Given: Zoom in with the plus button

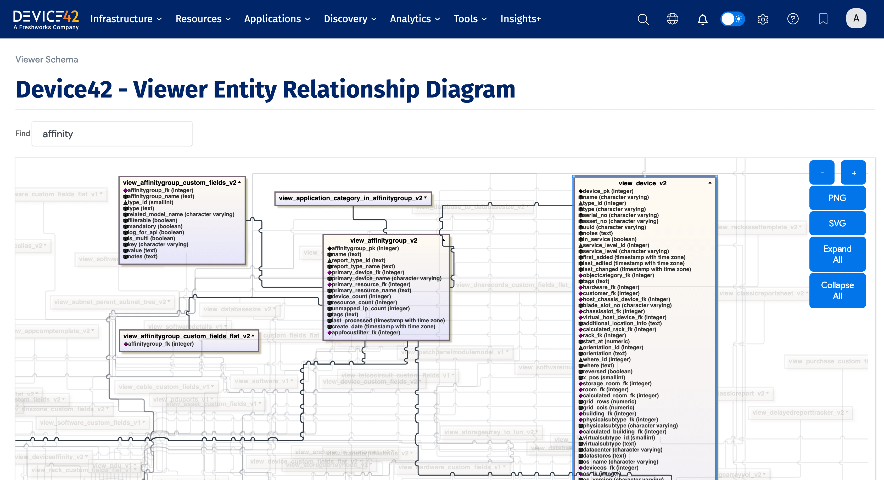Looking at the screenshot, I should coord(853,173).
